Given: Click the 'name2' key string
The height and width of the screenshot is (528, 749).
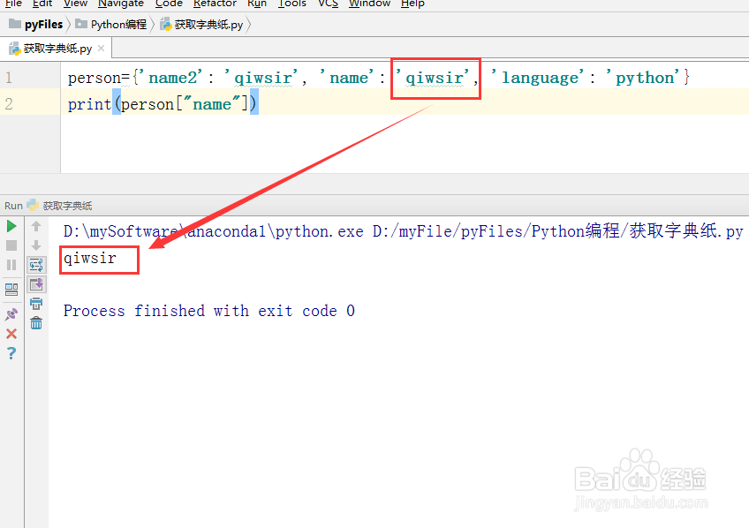Looking at the screenshot, I should [172, 78].
